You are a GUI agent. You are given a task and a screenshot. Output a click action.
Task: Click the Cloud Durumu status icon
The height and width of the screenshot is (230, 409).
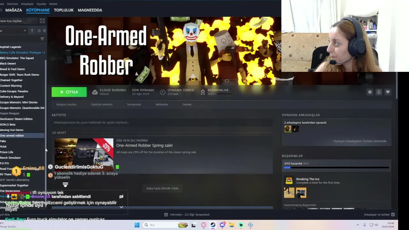[x=95, y=92]
